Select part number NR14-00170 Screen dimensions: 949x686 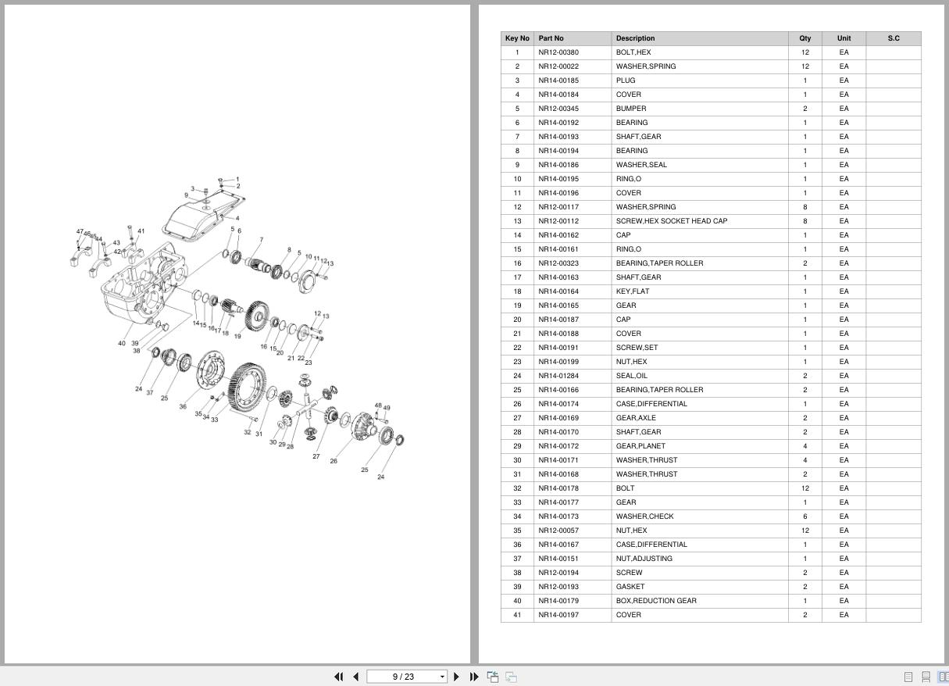[x=558, y=432]
